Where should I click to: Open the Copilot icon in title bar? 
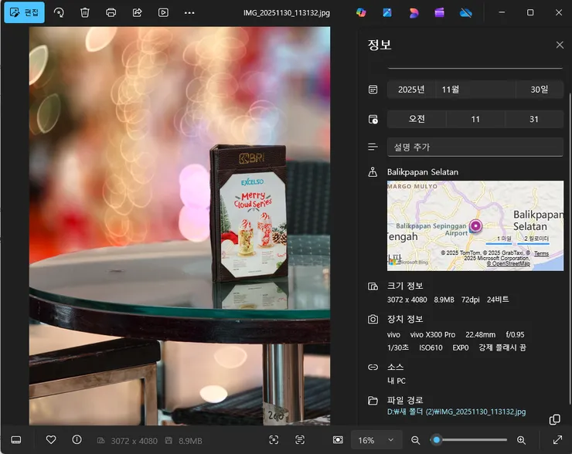tap(361, 13)
